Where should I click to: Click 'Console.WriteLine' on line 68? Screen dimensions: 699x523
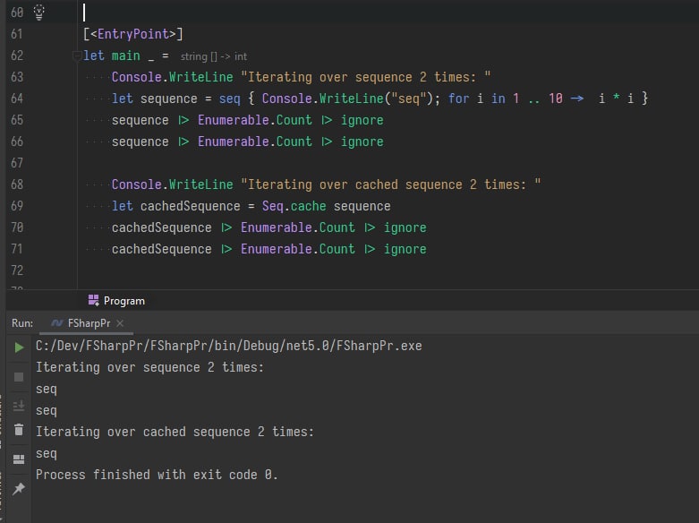tap(172, 184)
